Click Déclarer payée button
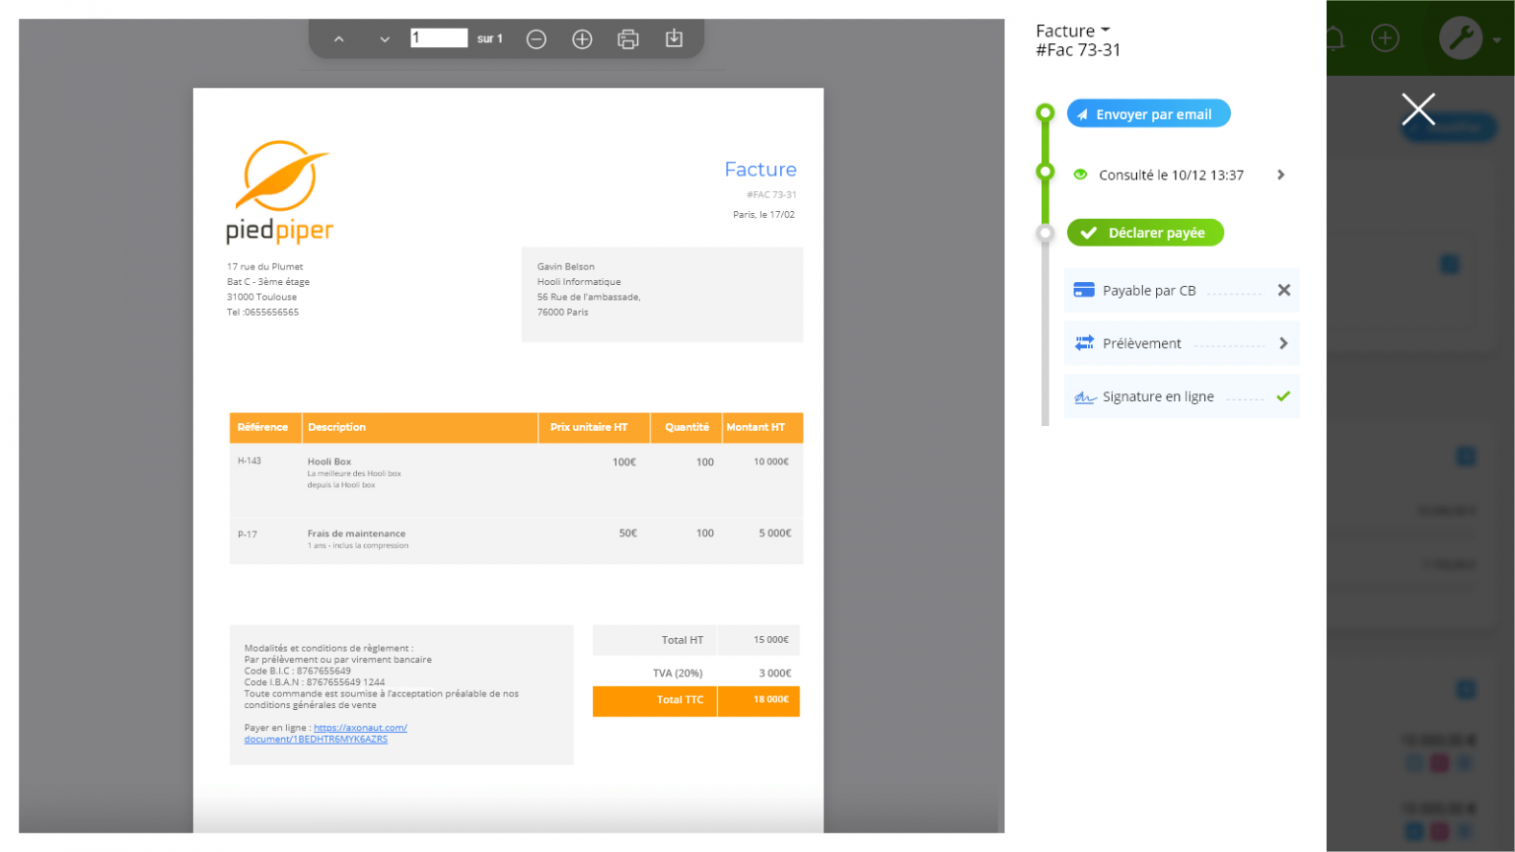 [1145, 233]
